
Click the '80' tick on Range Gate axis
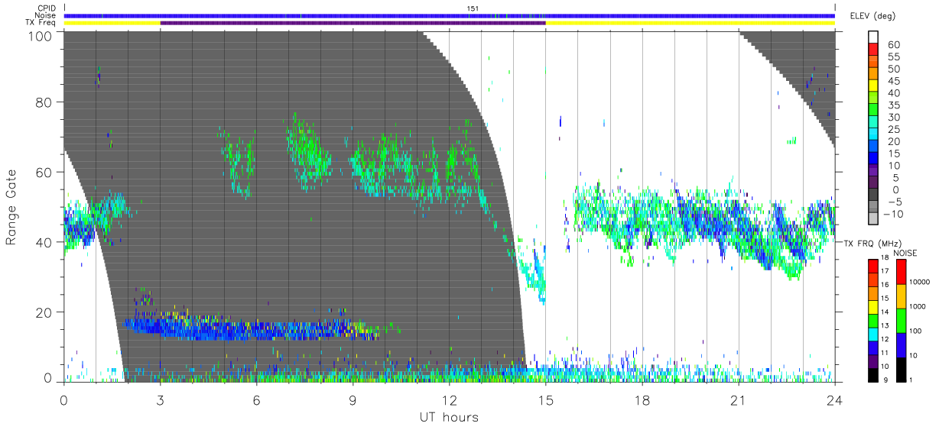pos(44,102)
